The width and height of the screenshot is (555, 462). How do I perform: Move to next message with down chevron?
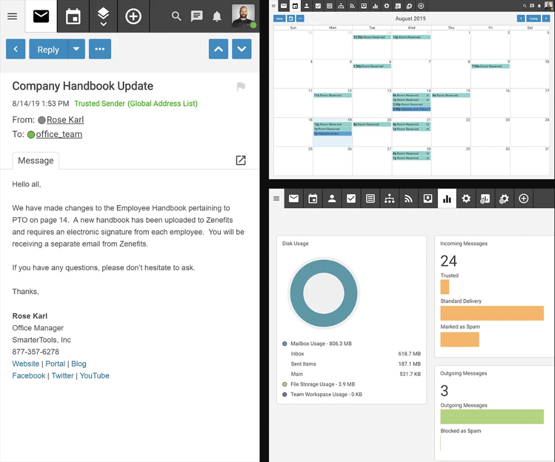pyautogui.click(x=241, y=49)
